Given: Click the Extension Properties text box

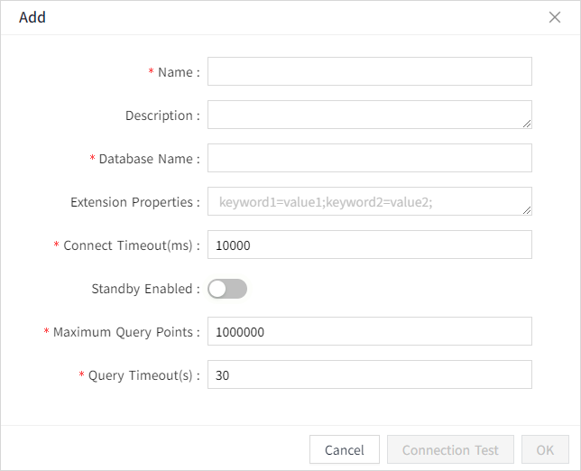Looking at the screenshot, I should click(x=365, y=201).
